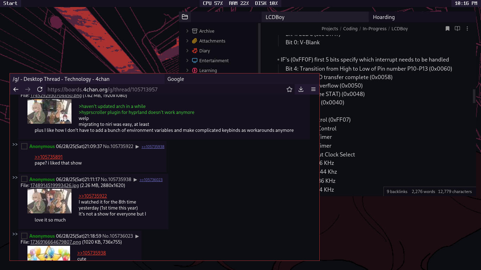Screen dimensions: 481x270
Task: Tick the checkbox for post No.105736023
Action: click(x=24, y=236)
